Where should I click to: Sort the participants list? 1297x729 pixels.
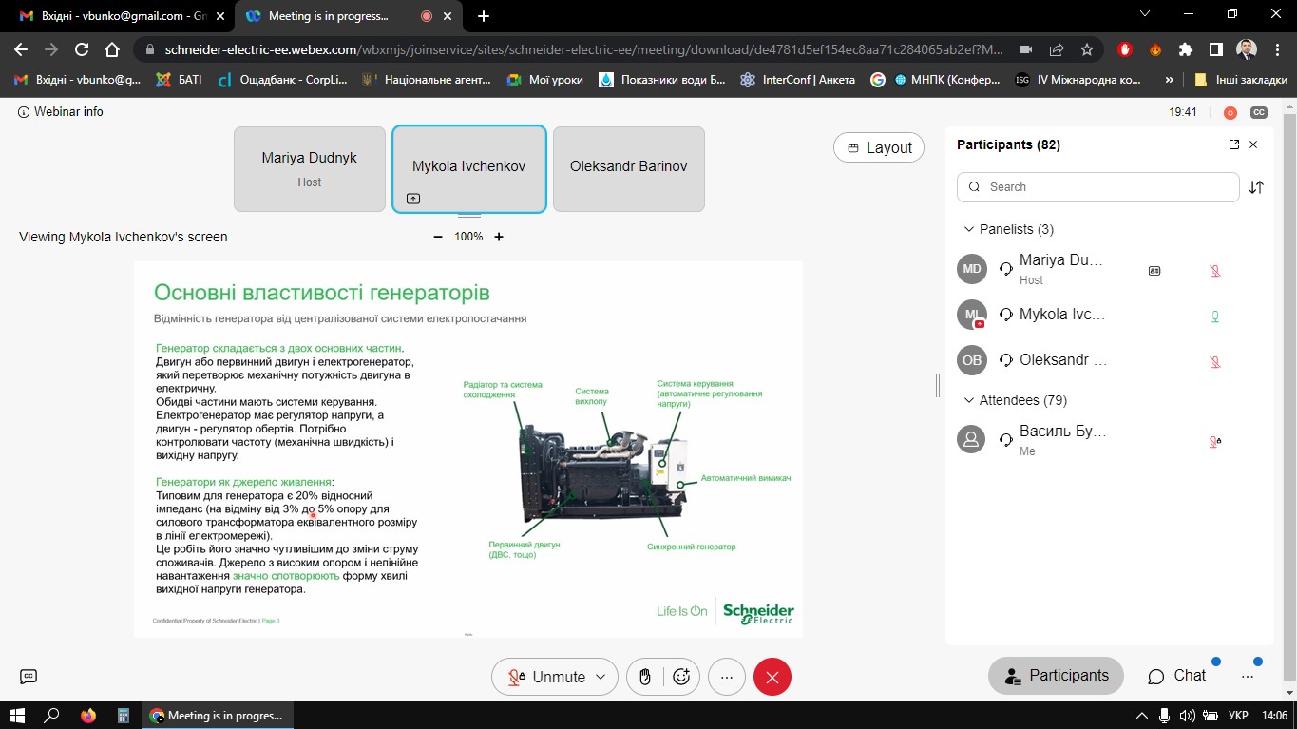coord(1256,187)
